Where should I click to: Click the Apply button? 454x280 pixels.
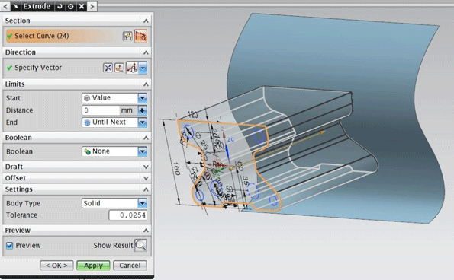[x=93, y=266]
